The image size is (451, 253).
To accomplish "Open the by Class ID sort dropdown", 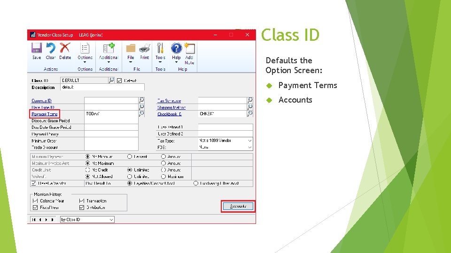I will point(87,220).
